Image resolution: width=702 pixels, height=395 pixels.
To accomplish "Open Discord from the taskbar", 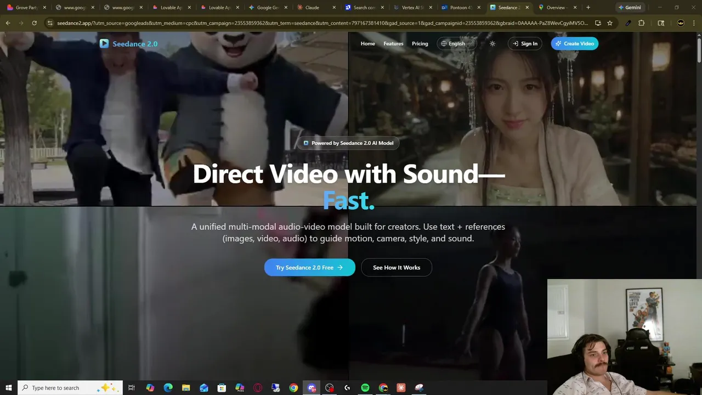I will point(312,388).
